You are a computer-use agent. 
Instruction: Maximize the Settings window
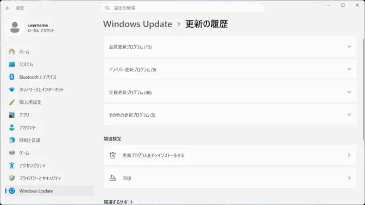(343, 5)
